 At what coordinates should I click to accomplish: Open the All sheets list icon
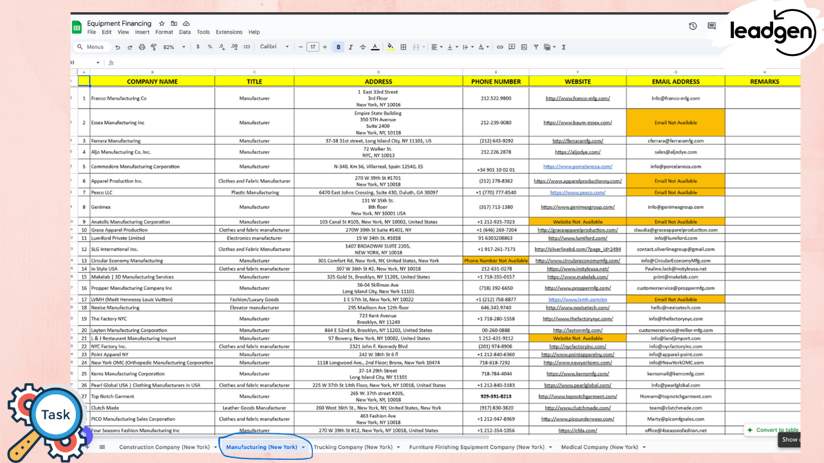coord(102,447)
